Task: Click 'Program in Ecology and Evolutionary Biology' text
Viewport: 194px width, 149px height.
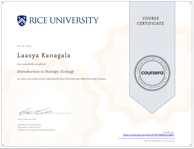Action: tap(36, 130)
